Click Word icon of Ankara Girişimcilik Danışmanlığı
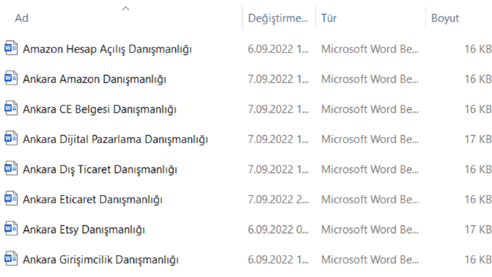Viewport: 492px width, 277px height. click(11, 259)
